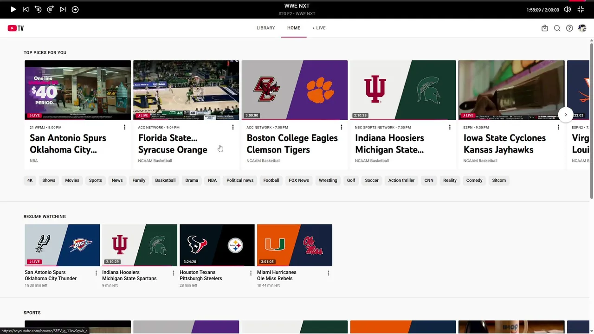Open the account profile avatar
Screen dimensions: 594x334
[582, 28]
